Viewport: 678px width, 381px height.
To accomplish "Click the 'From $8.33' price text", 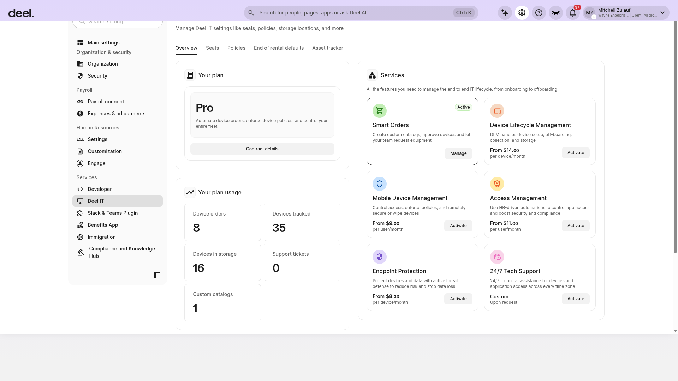I will pos(386,296).
